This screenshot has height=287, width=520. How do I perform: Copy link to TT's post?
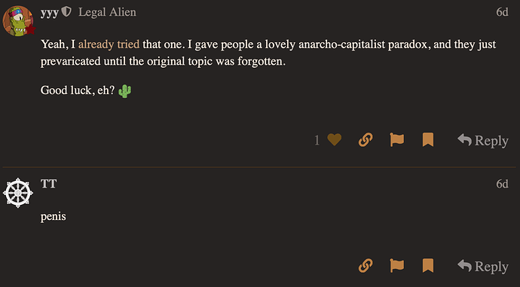[x=366, y=265]
